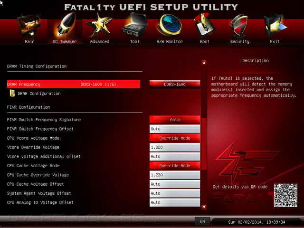Image resolution: width=304 pixels, height=228 pixels.
Task: Select Vcore Override Voltage label
Action: 33,147
